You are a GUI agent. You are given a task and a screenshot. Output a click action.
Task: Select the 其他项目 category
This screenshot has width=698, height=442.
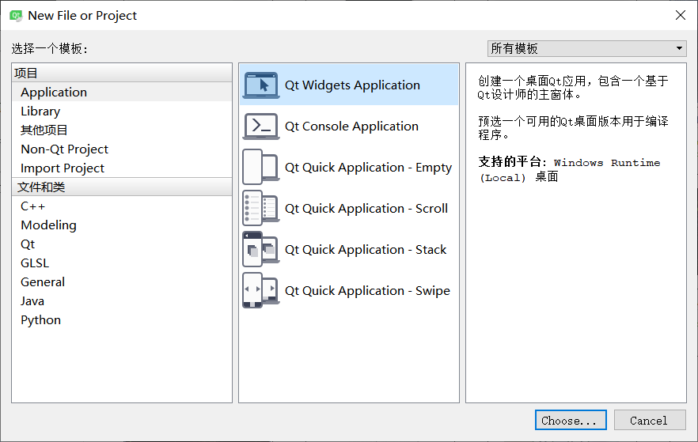click(x=44, y=130)
